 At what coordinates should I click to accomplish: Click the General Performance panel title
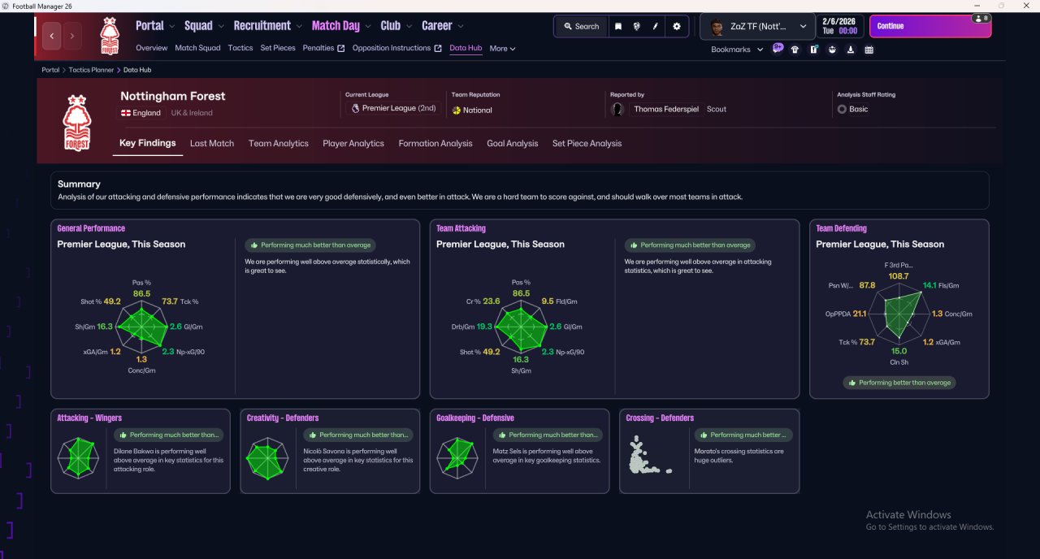(x=91, y=228)
